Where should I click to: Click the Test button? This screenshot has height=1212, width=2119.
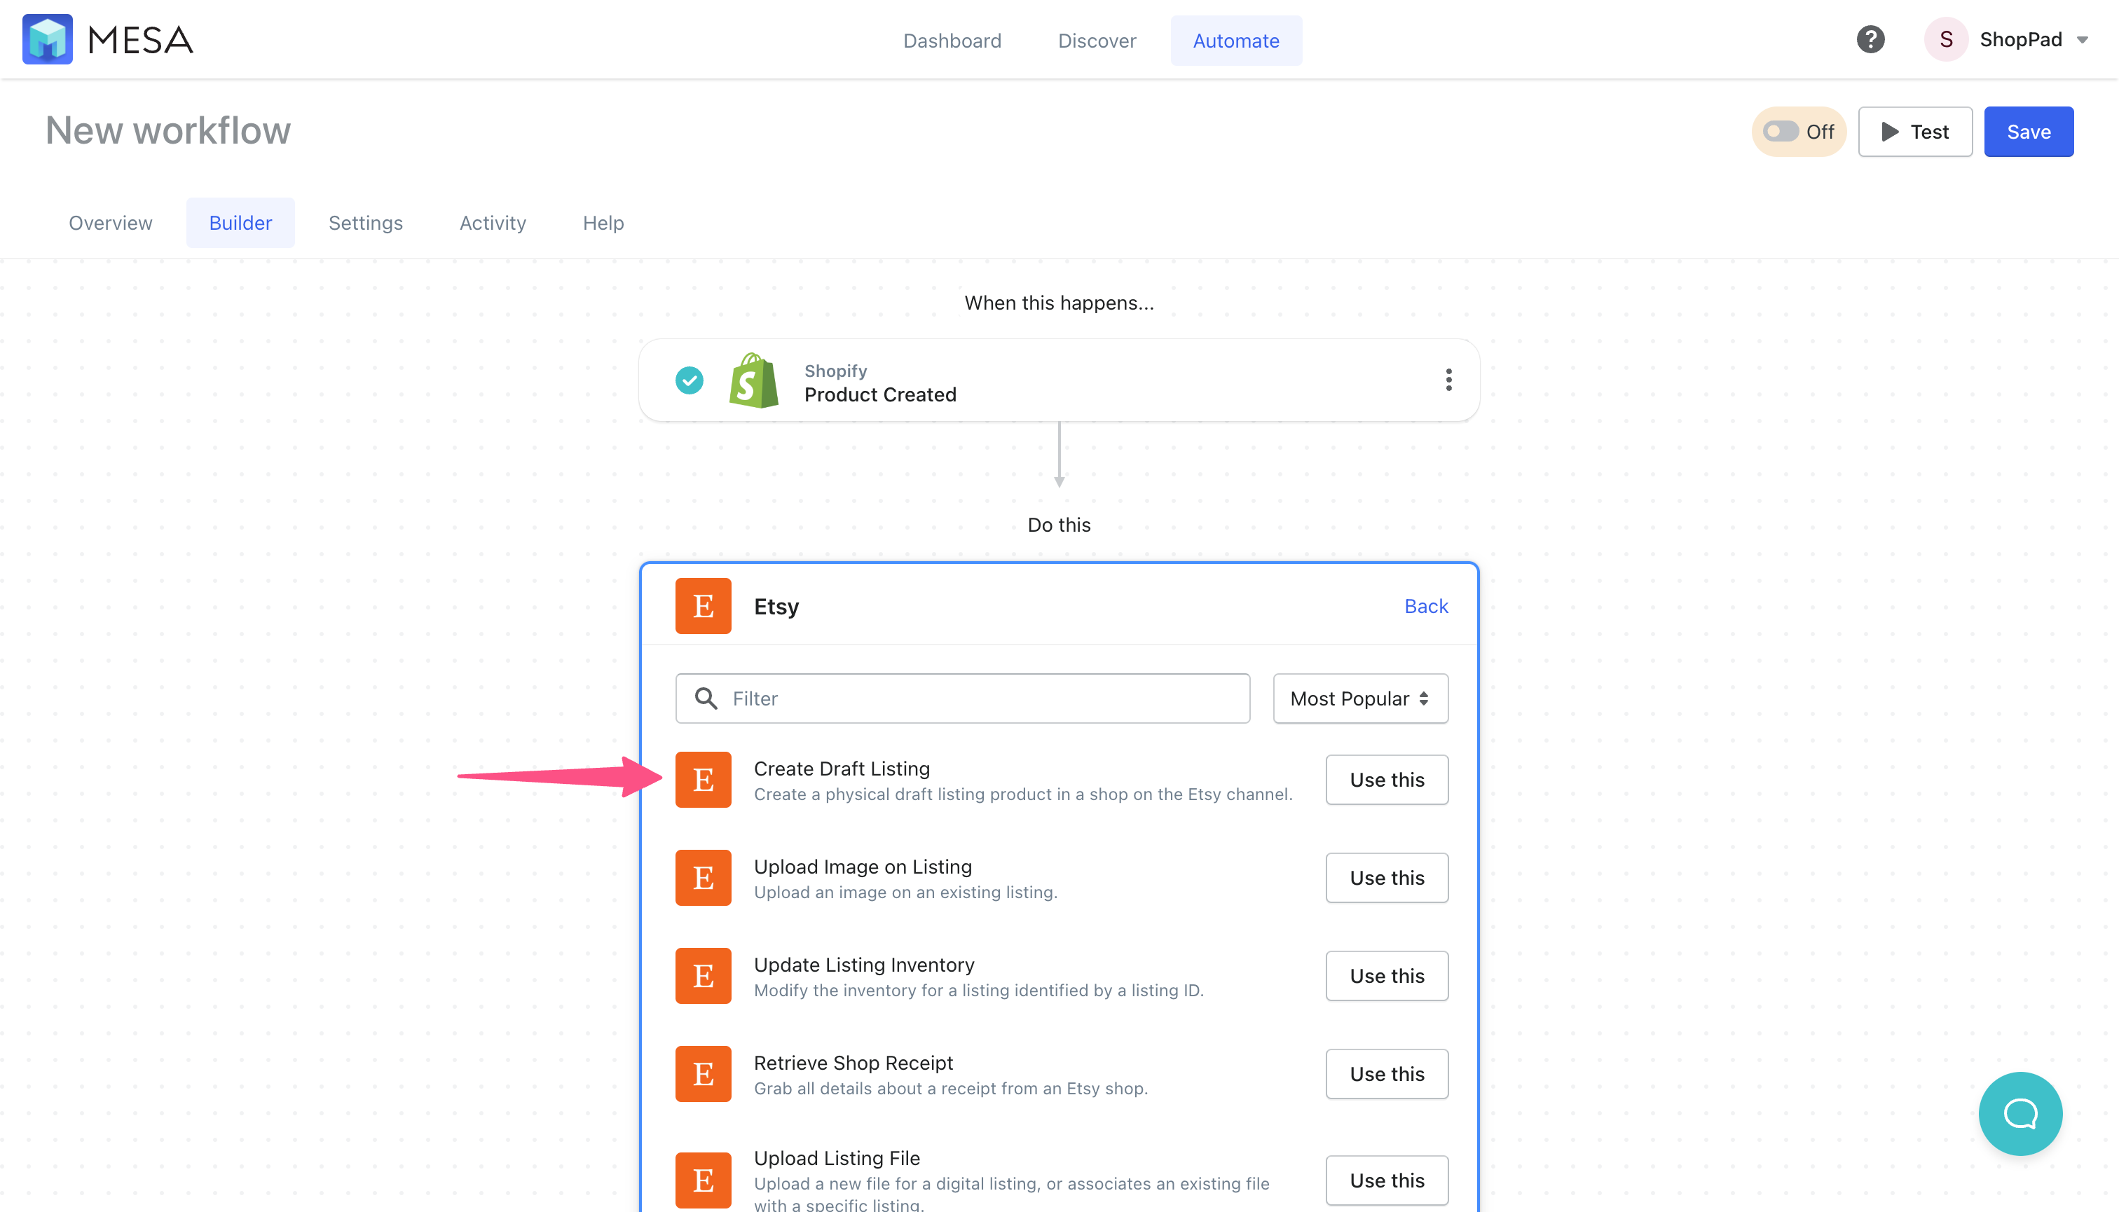(x=1915, y=132)
